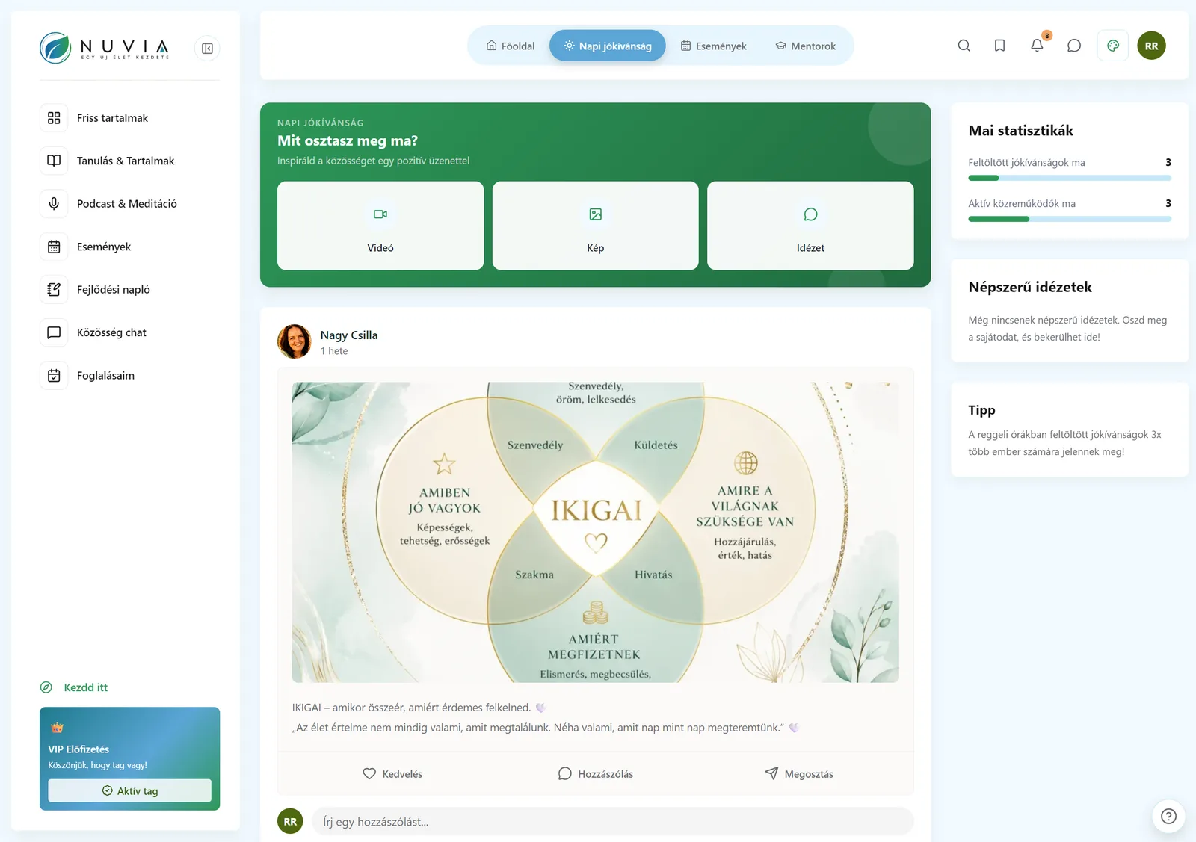Open notifications bell with badge
Screen dimensions: 1196x842
pos(1038,45)
